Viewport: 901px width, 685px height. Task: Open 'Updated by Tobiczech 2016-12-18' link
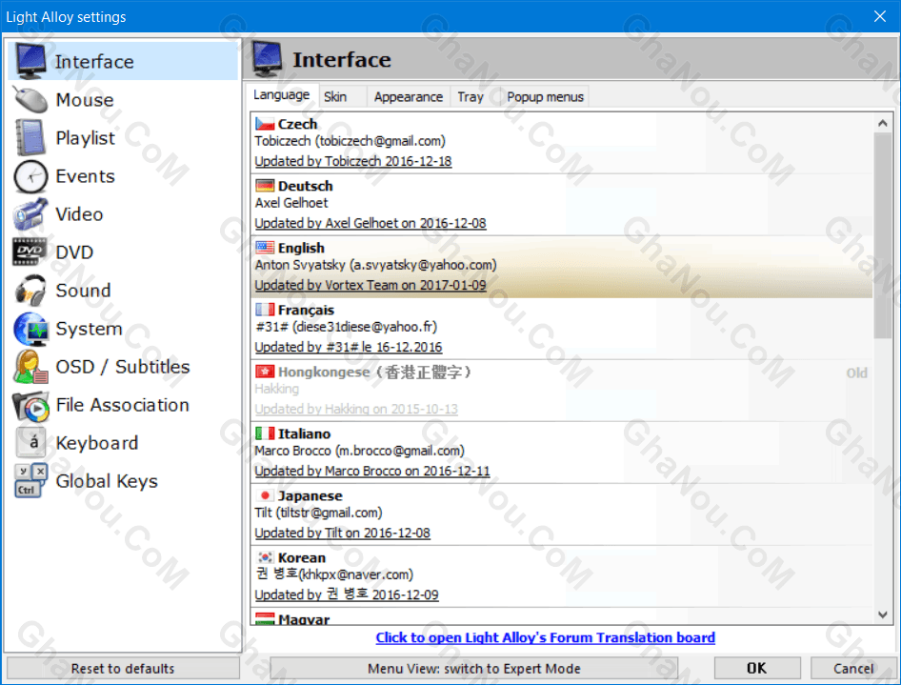[x=352, y=161]
